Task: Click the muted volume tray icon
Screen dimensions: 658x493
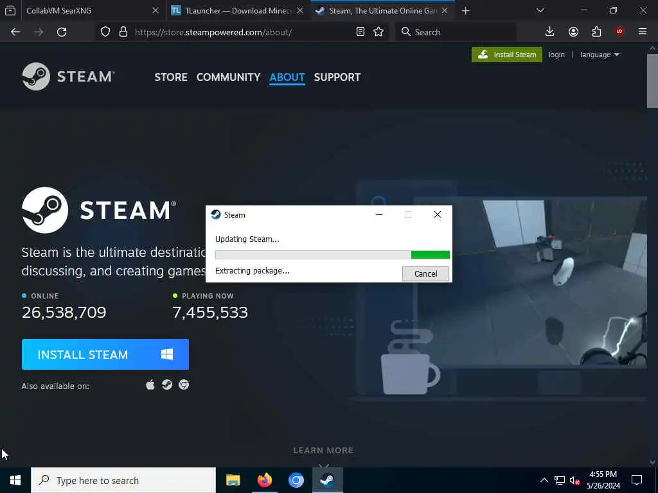Action: (x=574, y=480)
